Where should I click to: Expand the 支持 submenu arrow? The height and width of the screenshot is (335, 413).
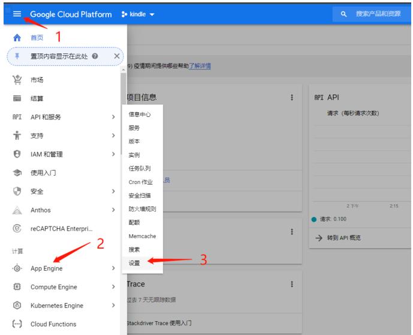click(x=113, y=135)
